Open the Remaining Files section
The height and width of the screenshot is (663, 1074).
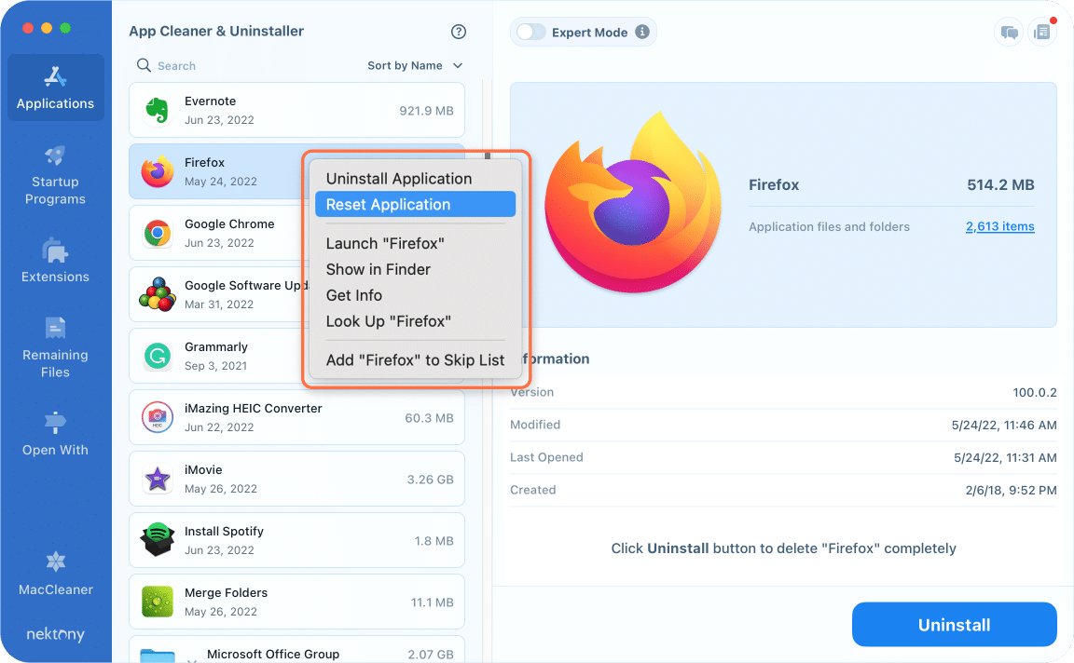coord(56,347)
